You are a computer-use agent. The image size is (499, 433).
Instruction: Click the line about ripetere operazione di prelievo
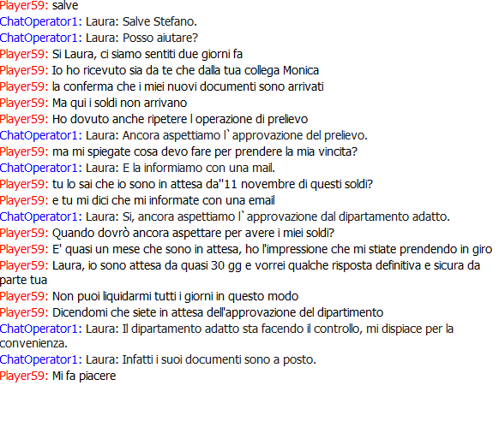(154, 119)
